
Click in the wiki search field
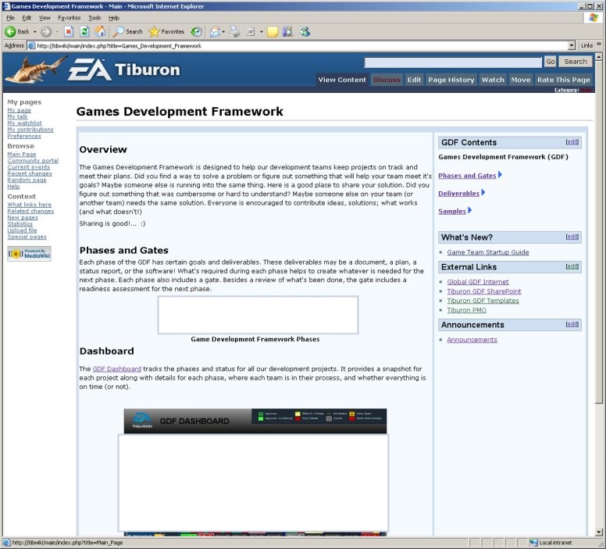point(453,62)
